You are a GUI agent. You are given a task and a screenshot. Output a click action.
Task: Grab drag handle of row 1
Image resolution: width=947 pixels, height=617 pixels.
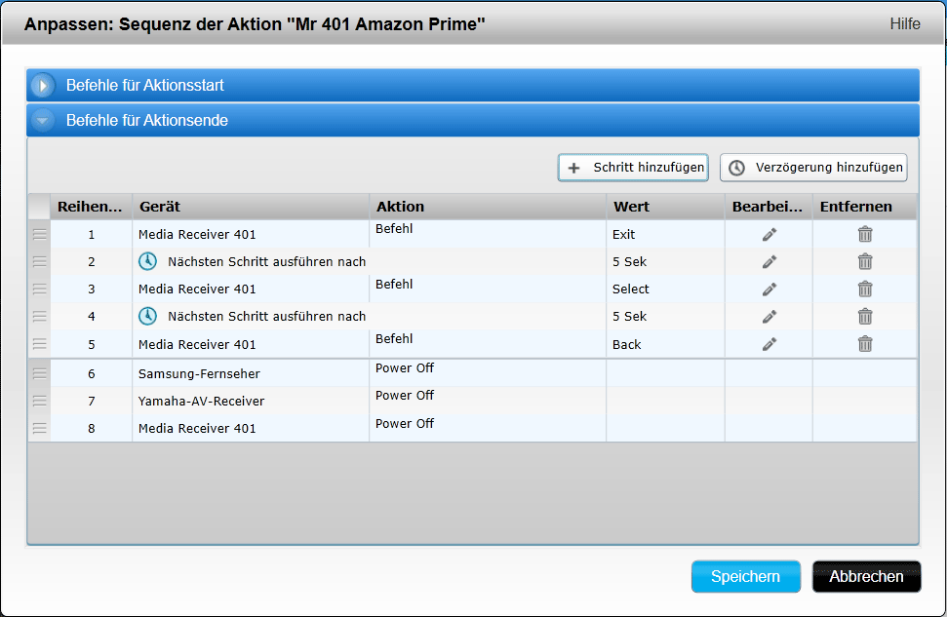tap(40, 234)
